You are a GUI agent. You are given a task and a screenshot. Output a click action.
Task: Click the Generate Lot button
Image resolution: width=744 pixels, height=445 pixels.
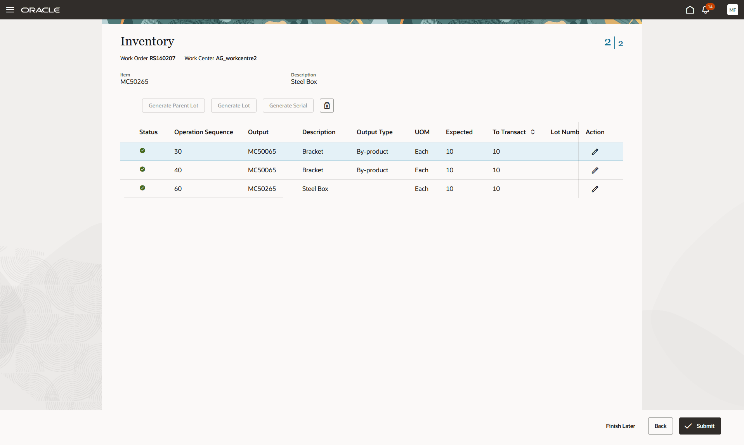click(233, 105)
